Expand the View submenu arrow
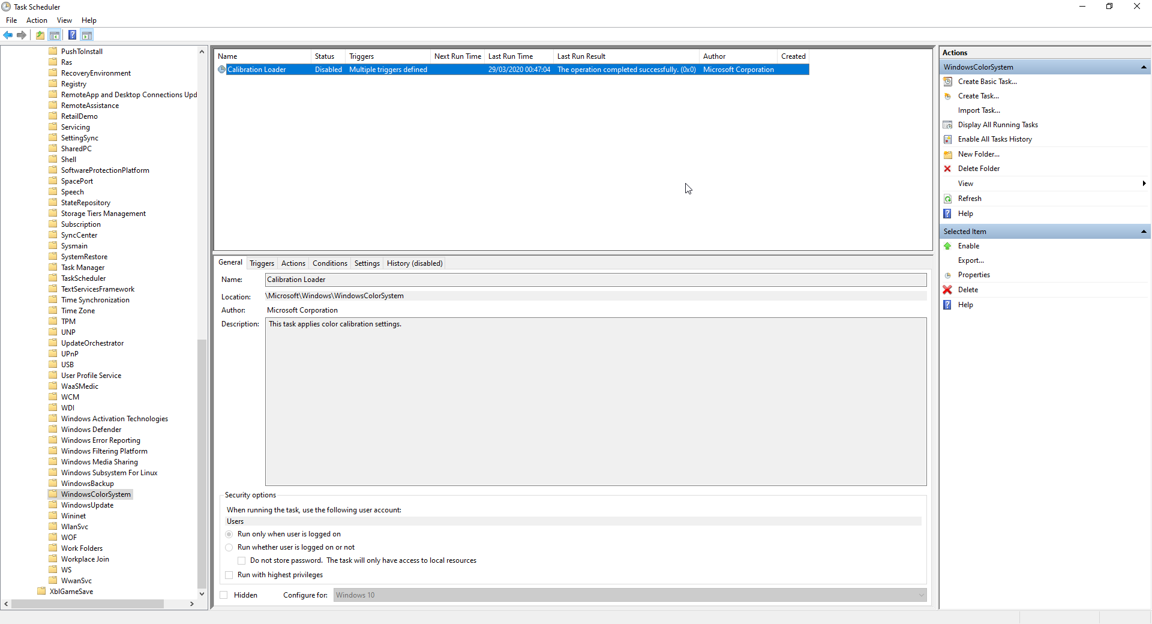Viewport: 1152px width, 624px height. click(x=1144, y=184)
